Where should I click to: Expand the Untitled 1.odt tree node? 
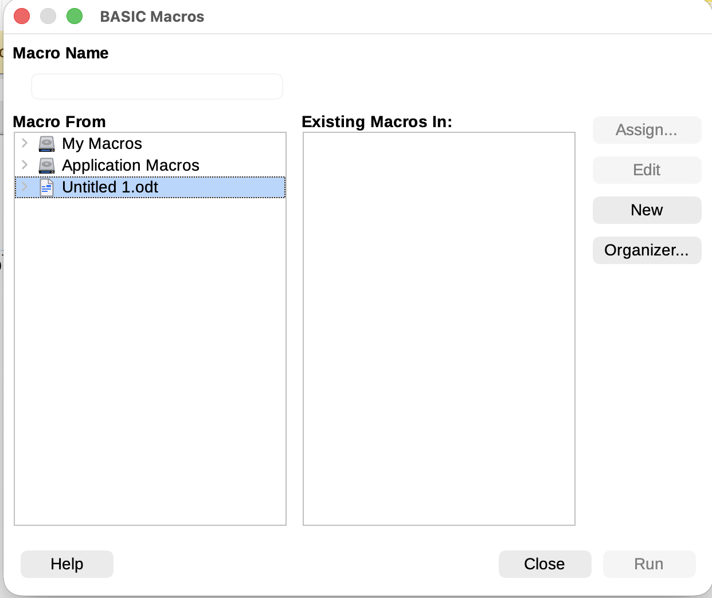pyautogui.click(x=25, y=187)
